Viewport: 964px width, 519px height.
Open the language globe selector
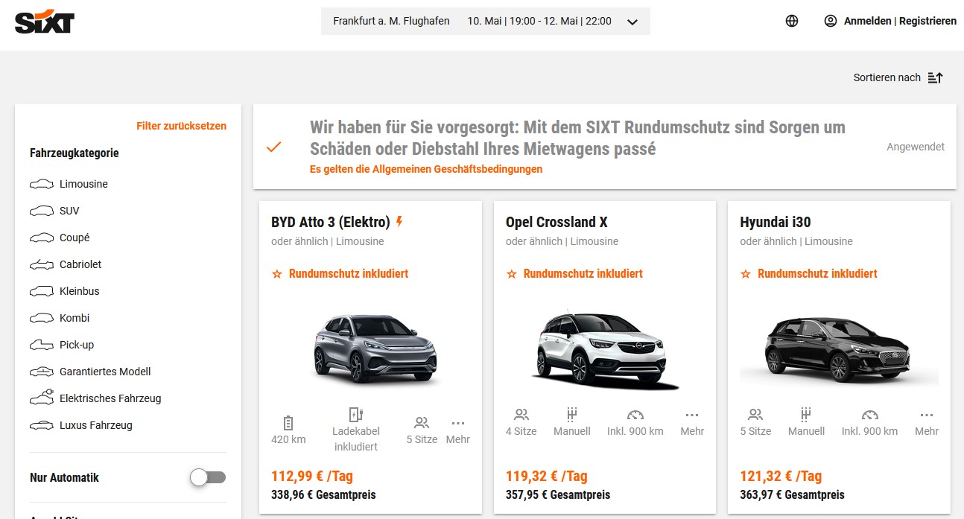792,21
